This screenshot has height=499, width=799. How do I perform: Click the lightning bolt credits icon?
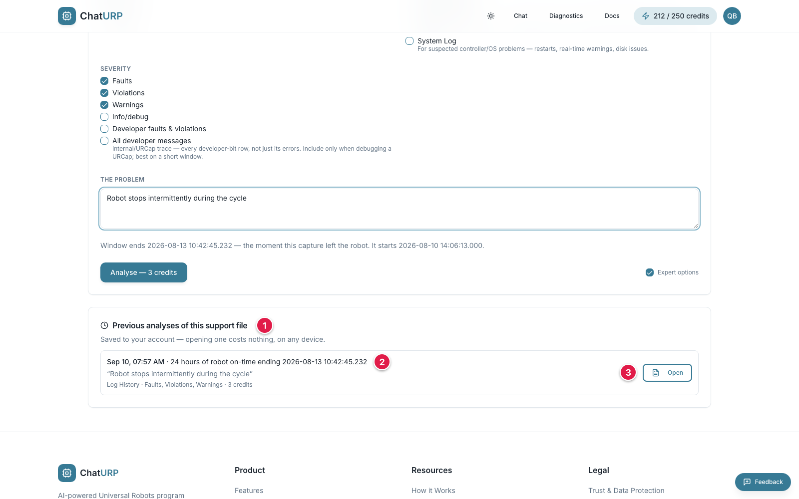[646, 16]
